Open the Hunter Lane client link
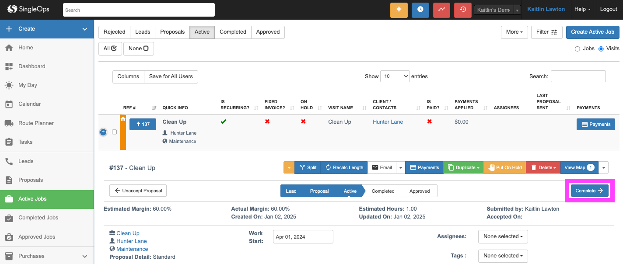Screen dimensions: 623x264 point(388,122)
